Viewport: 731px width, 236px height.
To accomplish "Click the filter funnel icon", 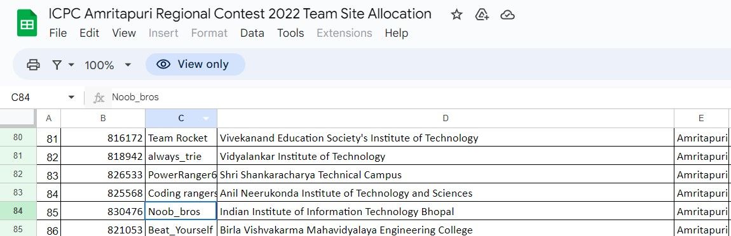I will [x=57, y=65].
